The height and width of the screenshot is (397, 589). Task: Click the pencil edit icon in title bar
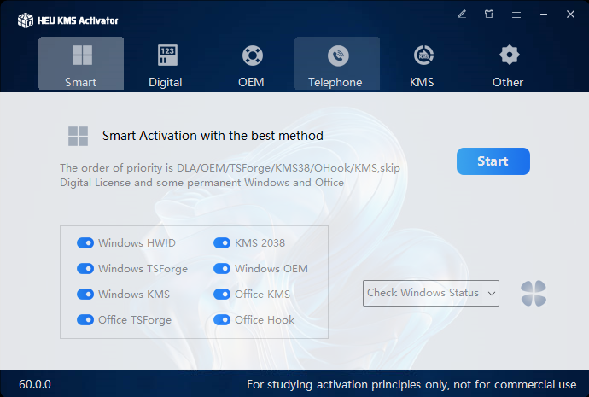tap(462, 15)
